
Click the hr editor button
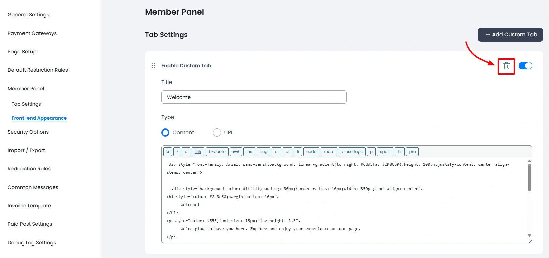400,152
